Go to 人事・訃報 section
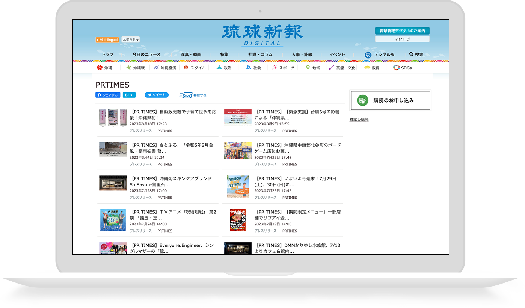 coord(302,54)
